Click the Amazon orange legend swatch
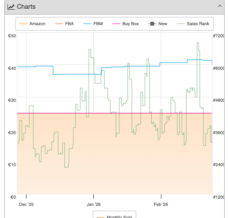 click(x=23, y=24)
